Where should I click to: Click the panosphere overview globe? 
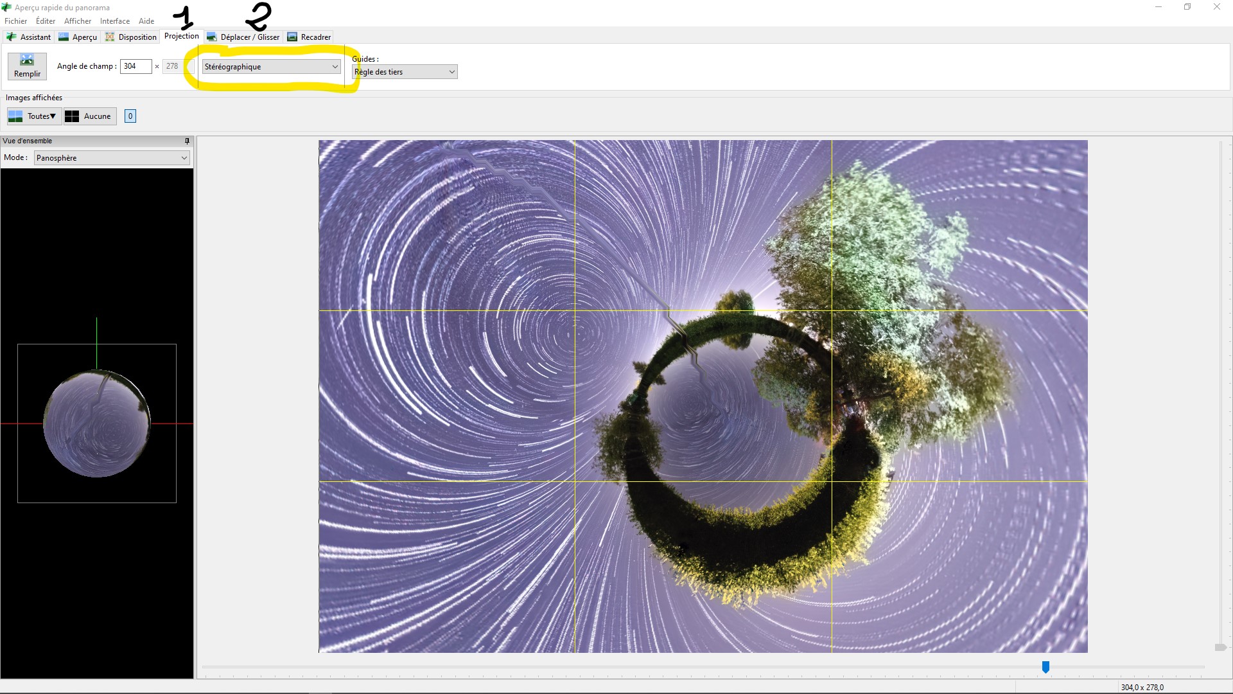point(97,423)
